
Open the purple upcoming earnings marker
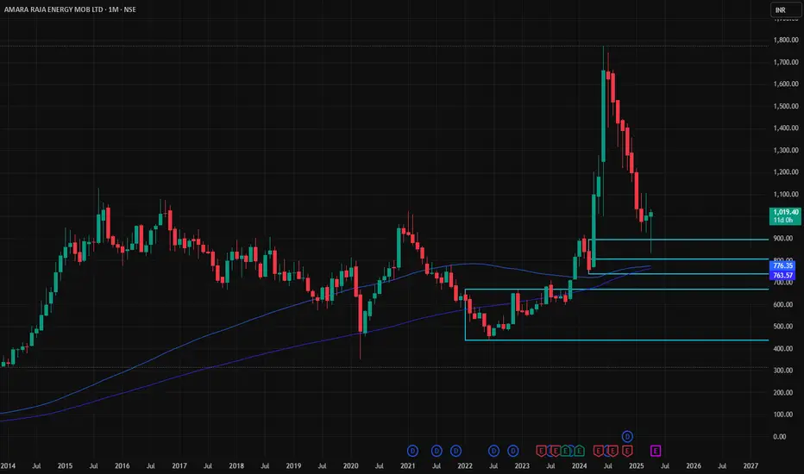[656, 451]
